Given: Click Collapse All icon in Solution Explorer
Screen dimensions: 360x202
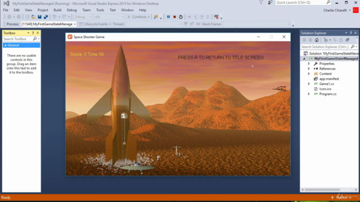Looking at the screenshot, I should tap(348, 40).
